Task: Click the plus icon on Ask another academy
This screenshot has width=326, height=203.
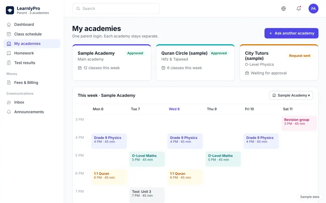Action: [271, 33]
